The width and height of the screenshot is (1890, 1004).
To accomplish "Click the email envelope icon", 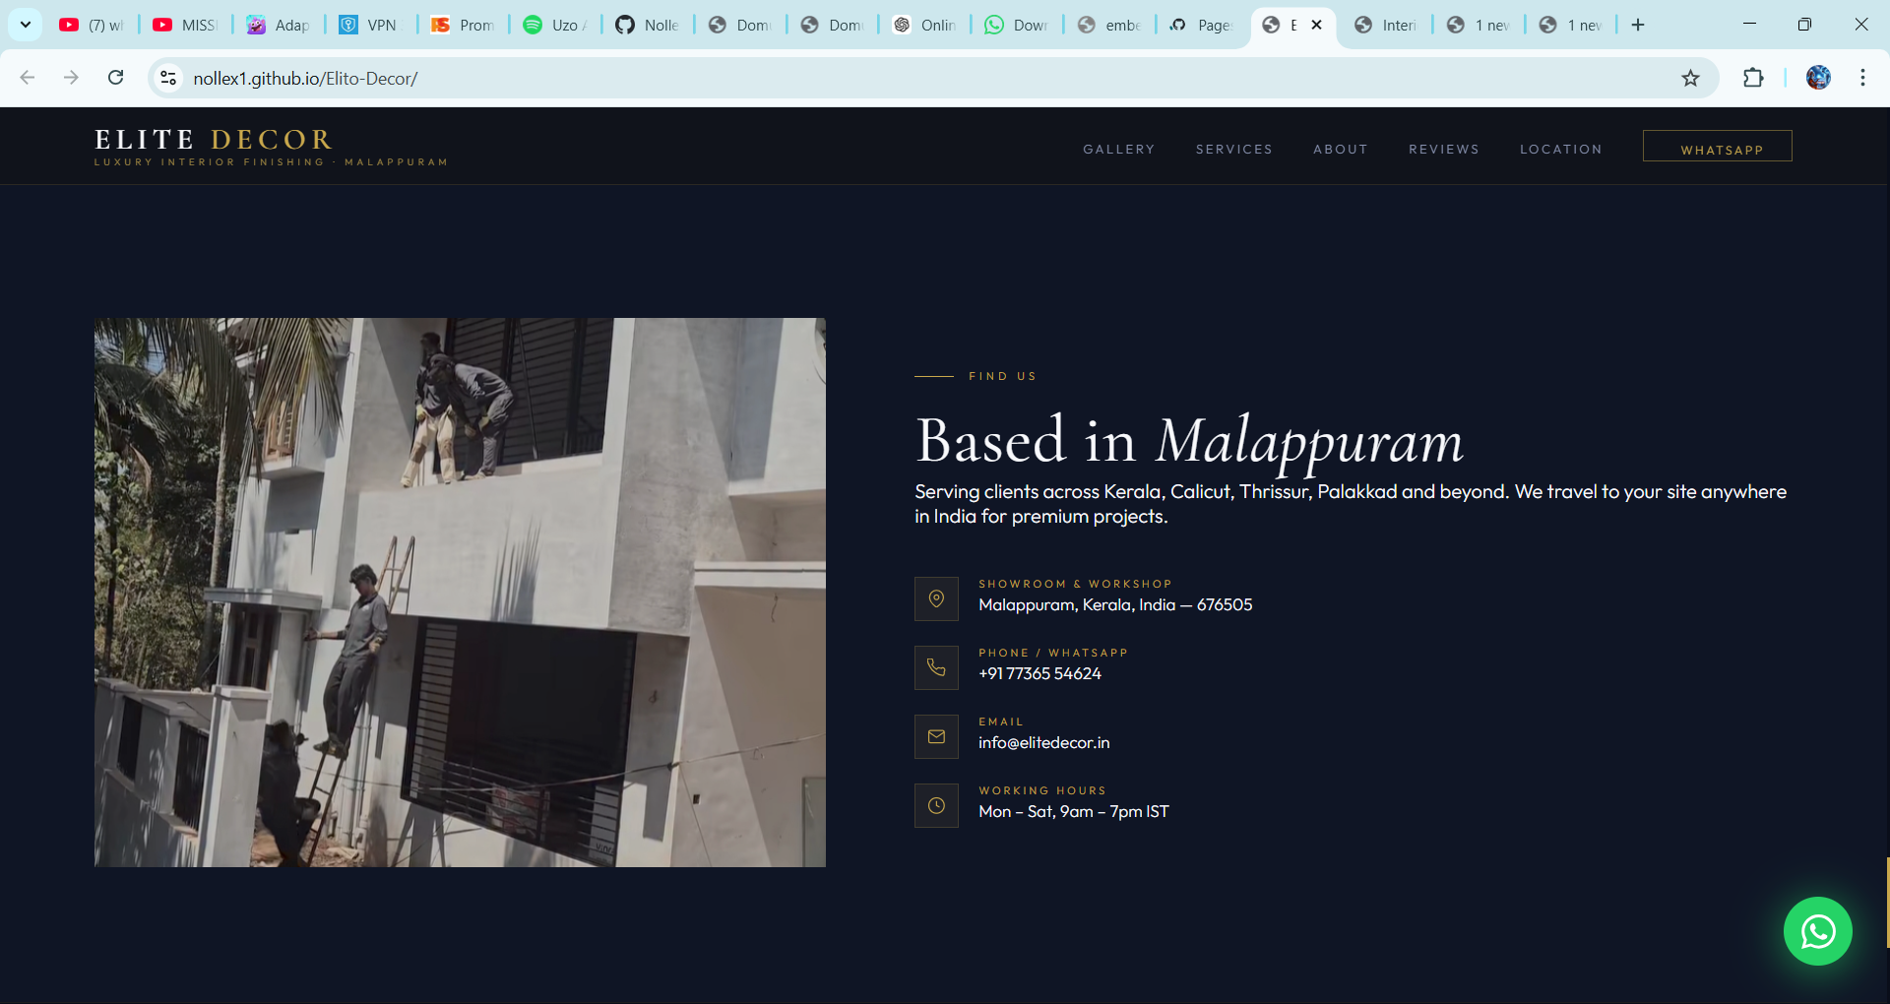I will [x=936, y=736].
